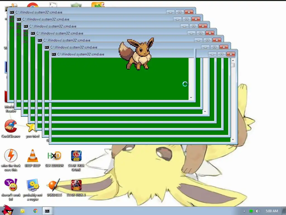The image size is (286, 215).
Task: Open "probably not a rogue" shortcut
Action: (x=33, y=190)
